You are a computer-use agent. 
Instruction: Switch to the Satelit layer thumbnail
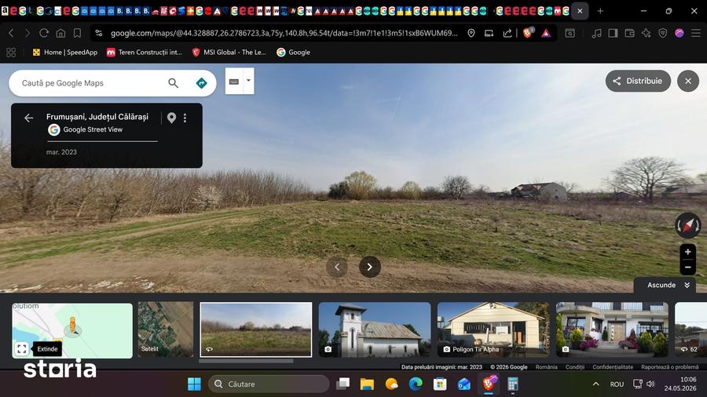(x=166, y=329)
